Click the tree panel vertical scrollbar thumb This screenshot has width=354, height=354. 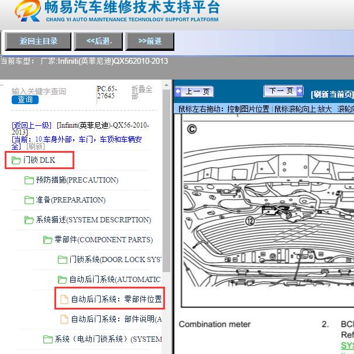(166, 181)
